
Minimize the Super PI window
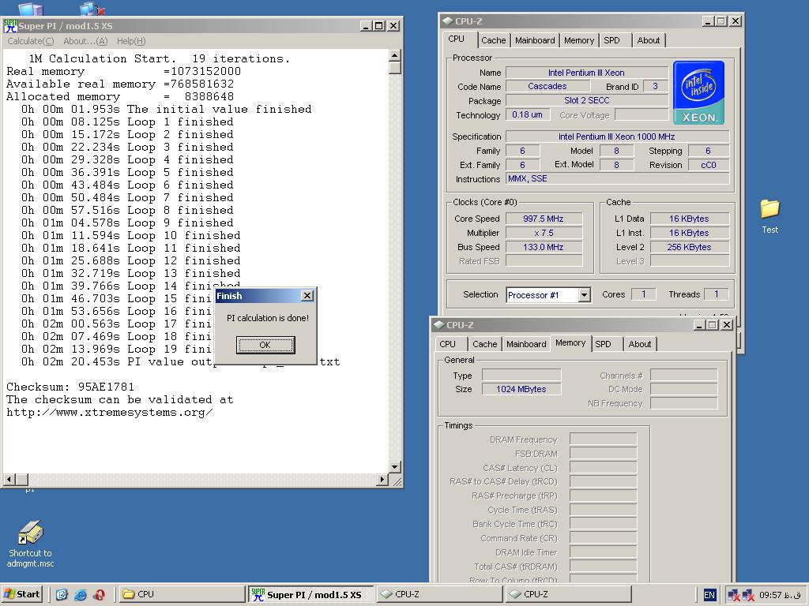(366, 26)
